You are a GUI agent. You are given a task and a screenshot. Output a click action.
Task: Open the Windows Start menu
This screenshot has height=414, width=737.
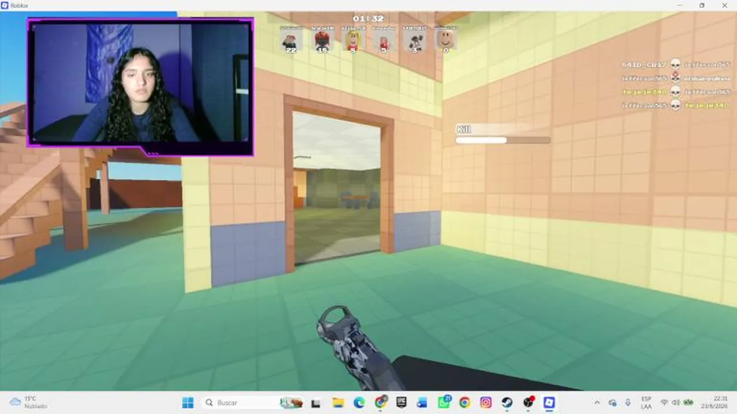pos(188,402)
